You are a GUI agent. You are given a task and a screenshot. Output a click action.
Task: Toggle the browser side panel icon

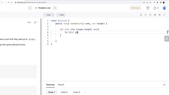161,2
